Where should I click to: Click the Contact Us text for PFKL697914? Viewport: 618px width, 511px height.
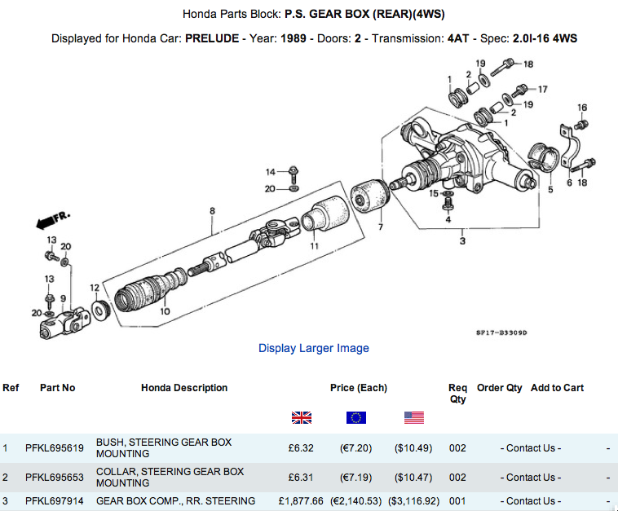[x=531, y=500]
